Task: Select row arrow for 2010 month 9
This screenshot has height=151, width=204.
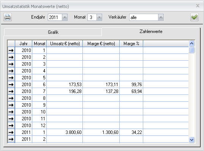Action: pyautogui.click(x=11, y=105)
